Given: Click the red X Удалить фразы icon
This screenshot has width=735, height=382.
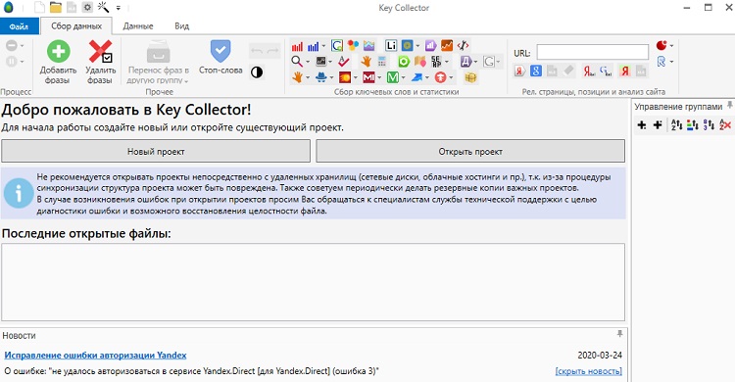Looking at the screenshot, I should tap(100, 52).
